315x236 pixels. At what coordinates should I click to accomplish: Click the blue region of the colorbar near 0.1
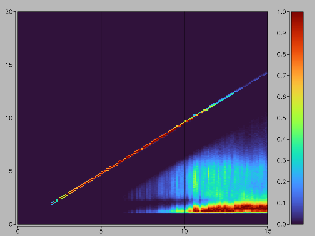pos(297,203)
